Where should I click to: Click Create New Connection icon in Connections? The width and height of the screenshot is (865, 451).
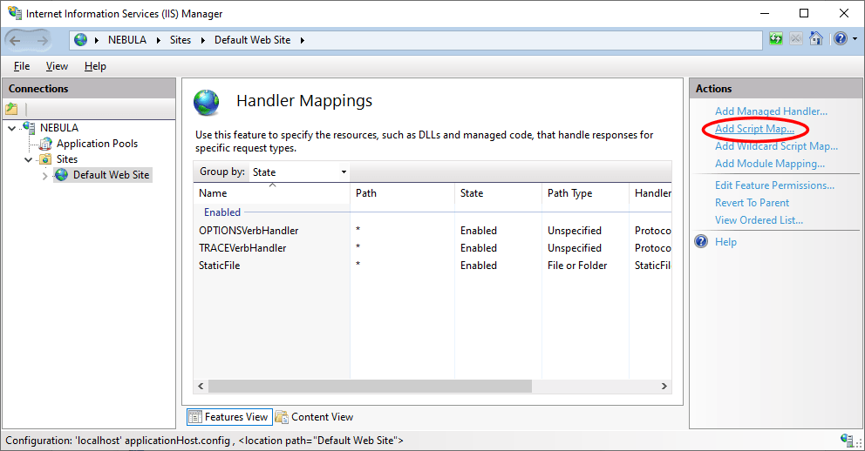11,109
